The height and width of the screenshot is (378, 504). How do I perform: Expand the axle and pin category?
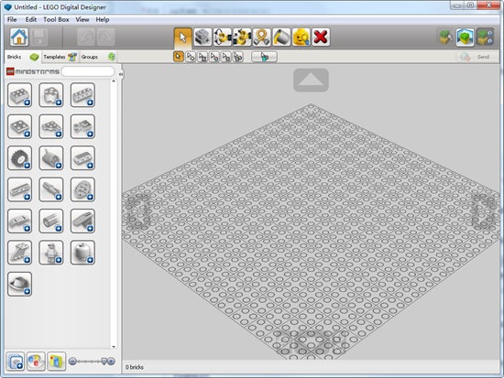coord(51,189)
